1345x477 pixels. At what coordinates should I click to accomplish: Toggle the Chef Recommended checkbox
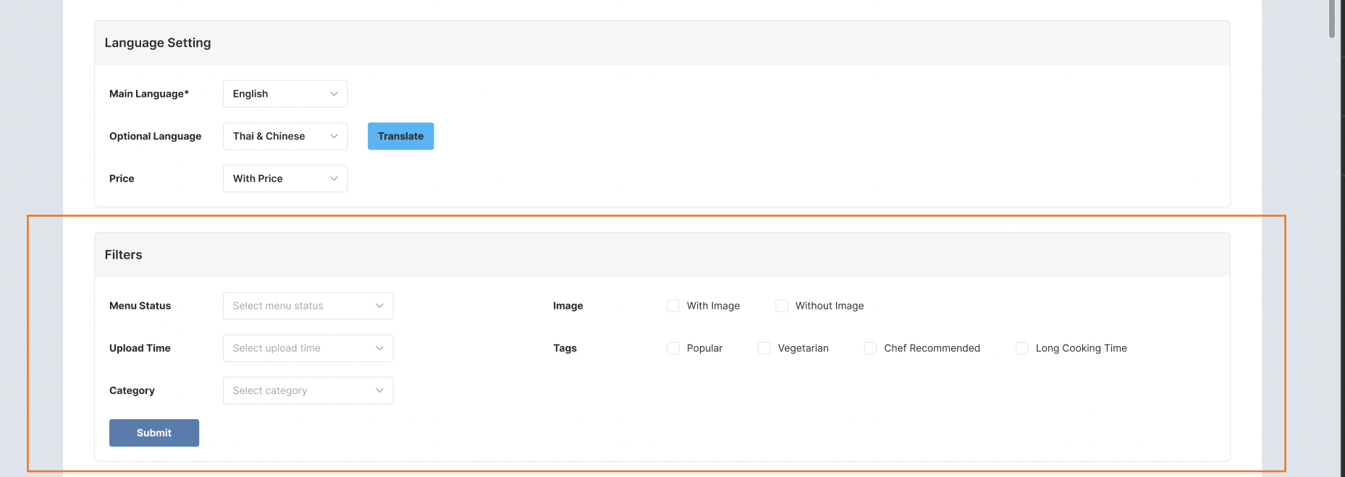point(871,348)
